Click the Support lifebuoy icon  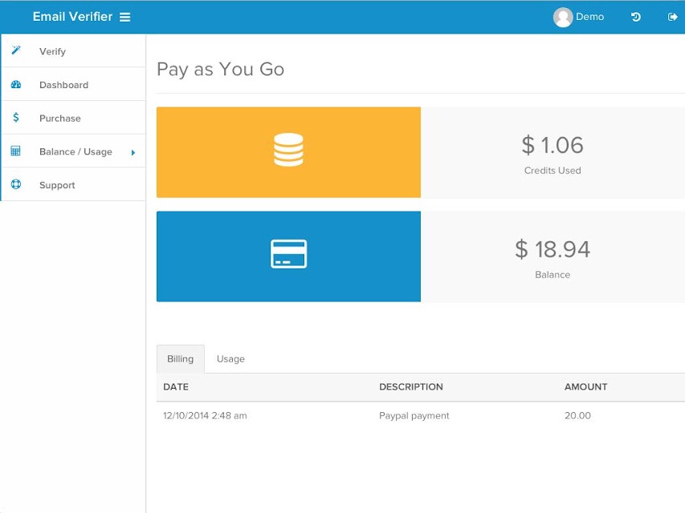[16, 184]
